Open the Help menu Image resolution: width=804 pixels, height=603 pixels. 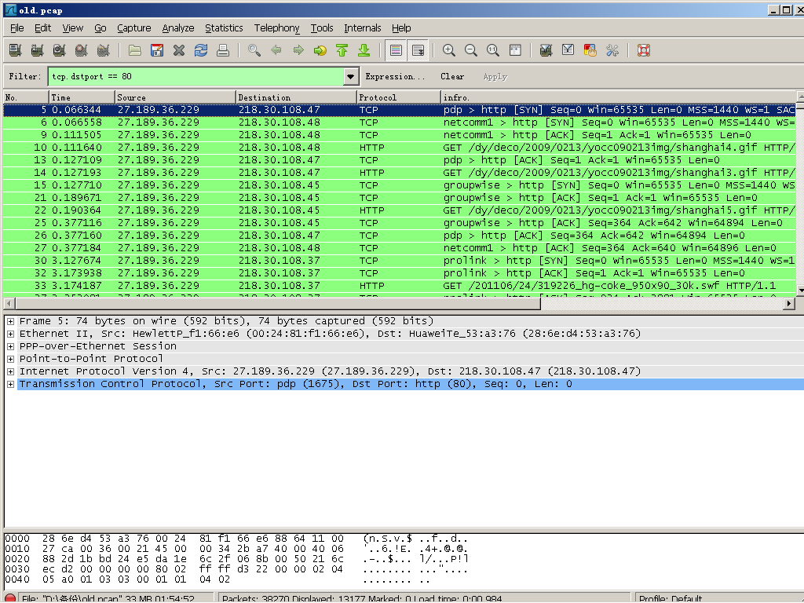(x=401, y=28)
